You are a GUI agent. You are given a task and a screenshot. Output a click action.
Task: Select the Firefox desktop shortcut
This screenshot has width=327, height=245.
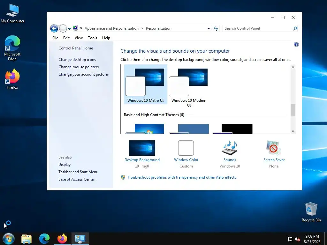click(12, 79)
